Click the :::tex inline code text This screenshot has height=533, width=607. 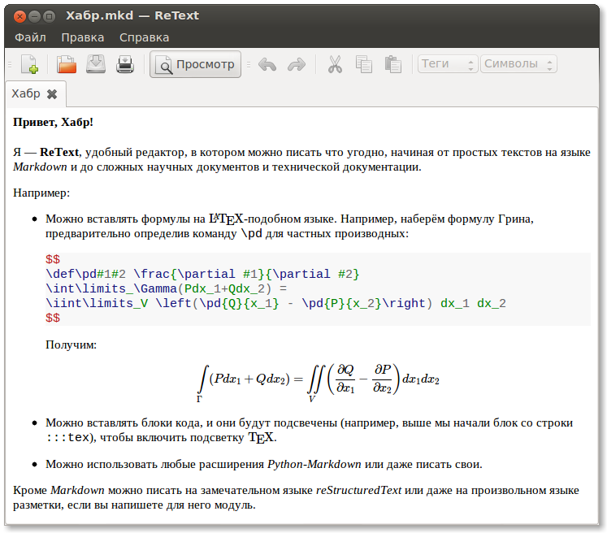pyautogui.click(x=67, y=437)
